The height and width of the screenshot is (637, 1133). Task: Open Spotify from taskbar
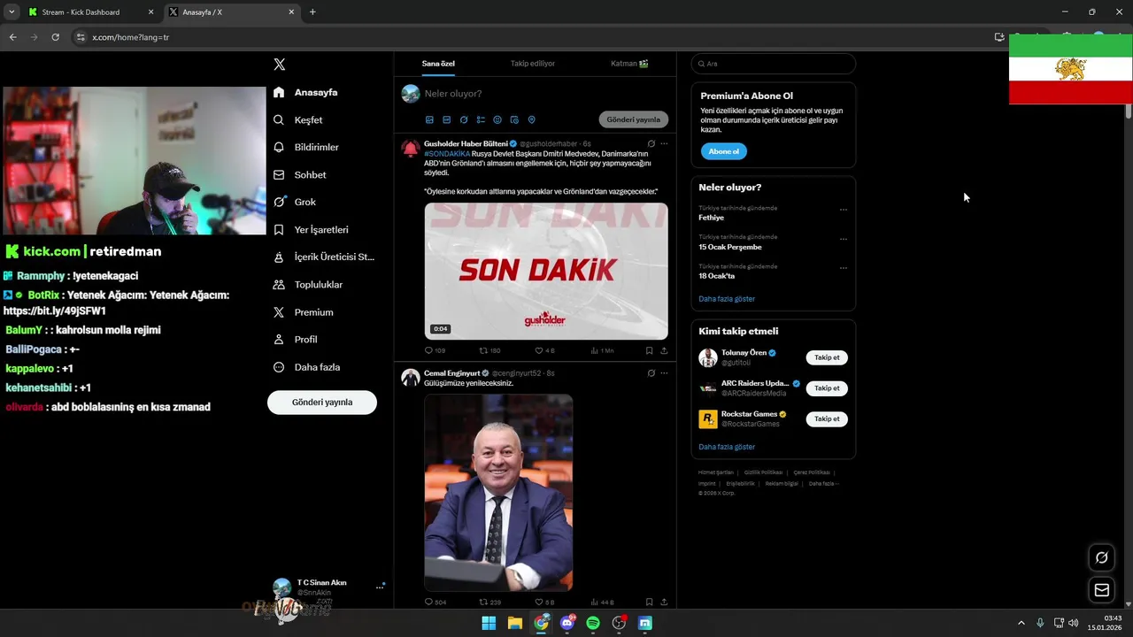tap(593, 623)
